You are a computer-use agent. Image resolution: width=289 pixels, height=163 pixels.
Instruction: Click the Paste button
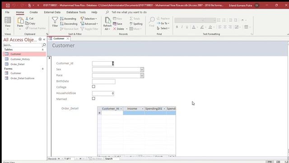pos(20,24)
